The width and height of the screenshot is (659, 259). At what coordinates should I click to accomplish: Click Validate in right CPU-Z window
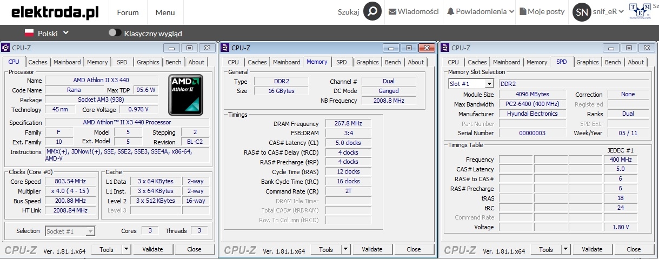coord(592,249)
